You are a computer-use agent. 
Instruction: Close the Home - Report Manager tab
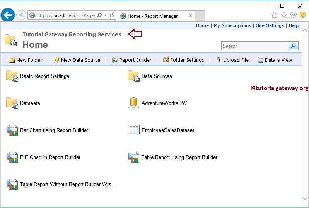191,16
